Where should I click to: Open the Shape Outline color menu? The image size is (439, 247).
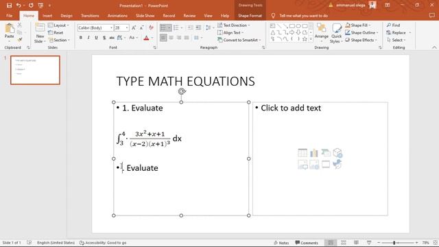(361, 32)
